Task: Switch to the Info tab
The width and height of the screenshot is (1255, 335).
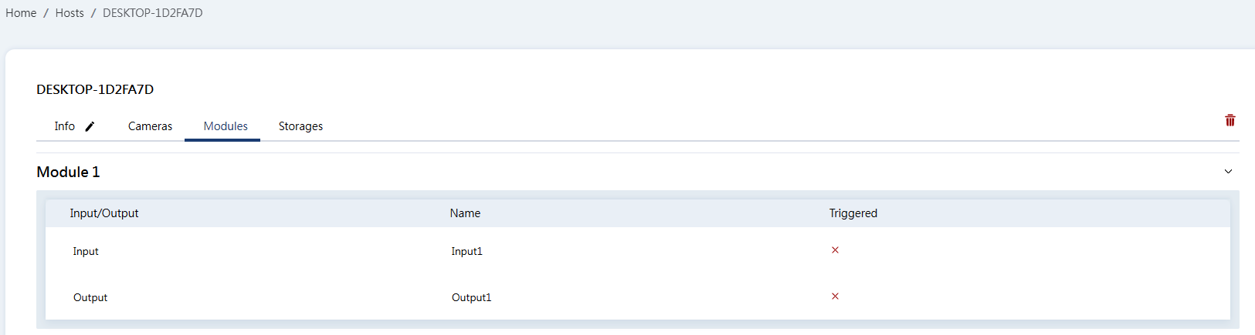Action: (x=64, y=126)
